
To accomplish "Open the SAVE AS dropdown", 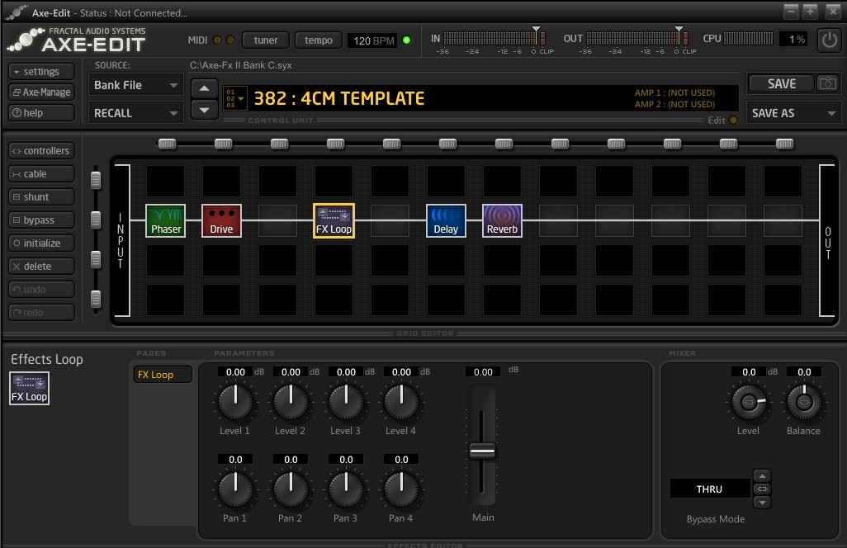I will (x=793, y=113).
